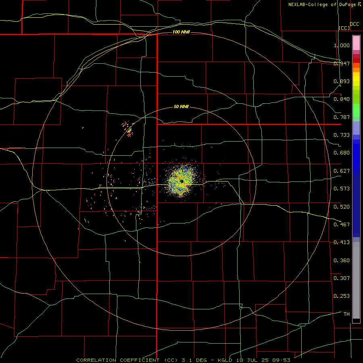The height and width of the screenshot is (363, 363).
Task: Select the 0.413 scale value
Action: [342, 242]
